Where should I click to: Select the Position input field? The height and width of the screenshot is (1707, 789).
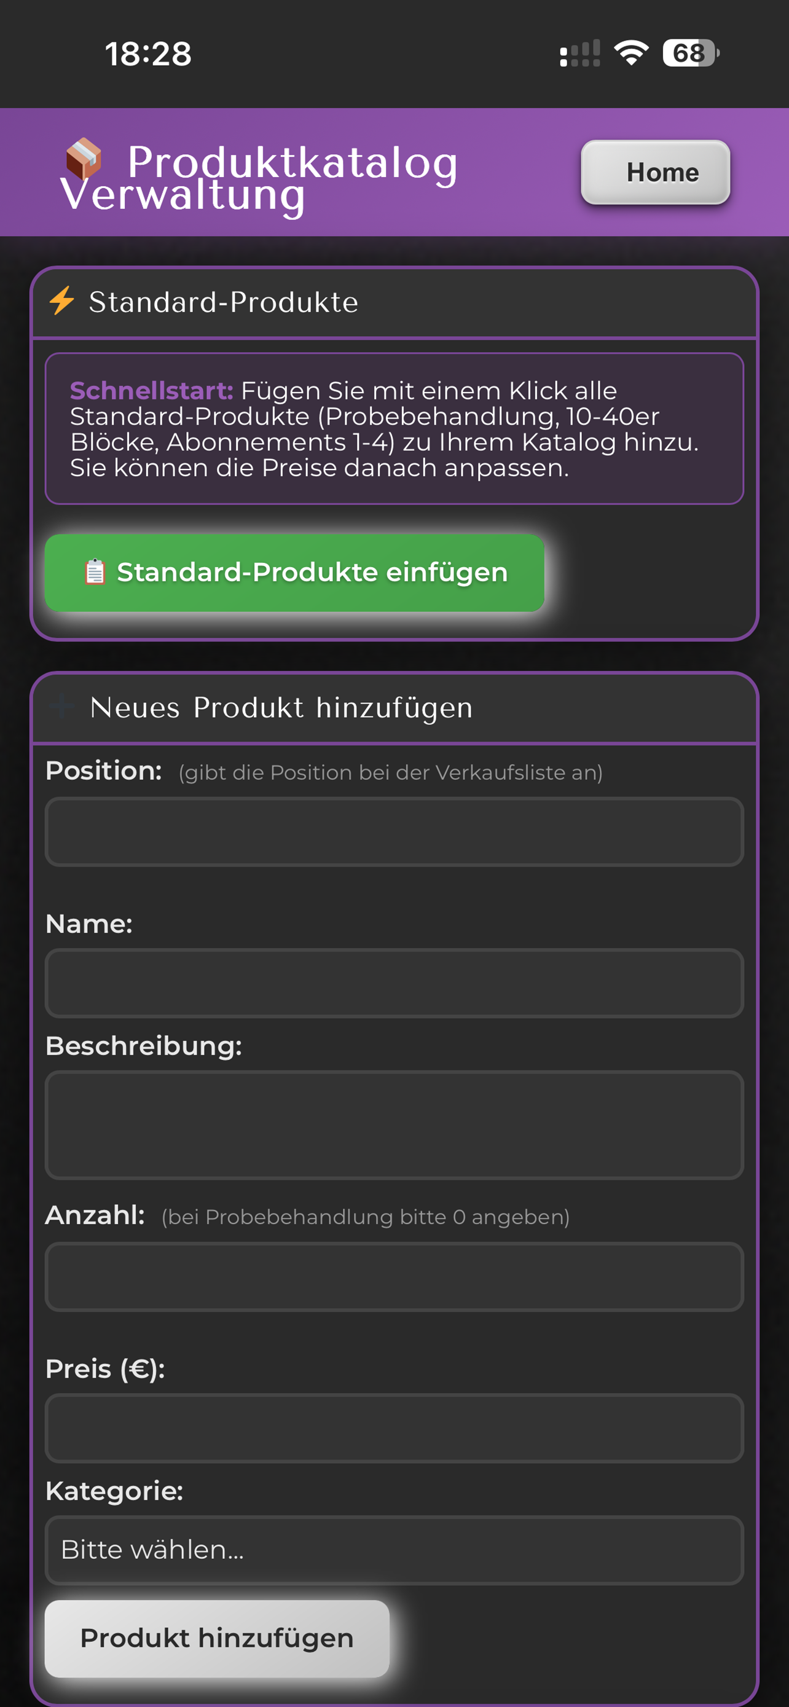click(x=394, y=831)
